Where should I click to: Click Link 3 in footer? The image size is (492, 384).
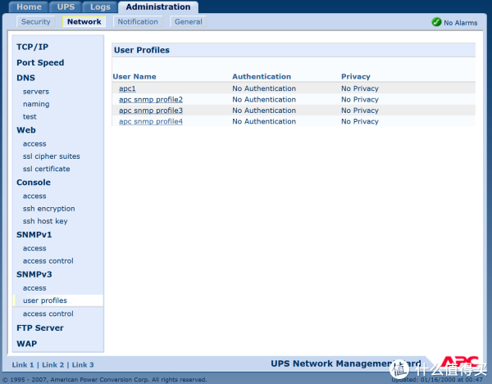point(83,365)
